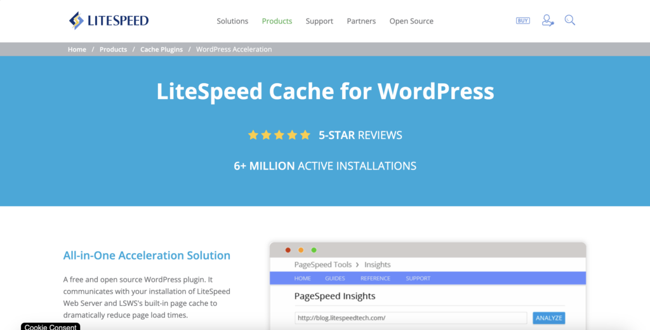The width and height of the screenshot is (650, 330).
Task: Click the blog.litespeedtech.com URL field
Action: click(x=411, y=318)
